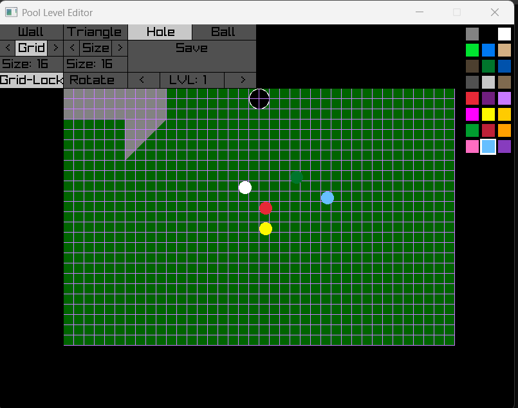Save the current level
Image resolution: width=518 pixels, height=408 pixels.
click(192, 56)
